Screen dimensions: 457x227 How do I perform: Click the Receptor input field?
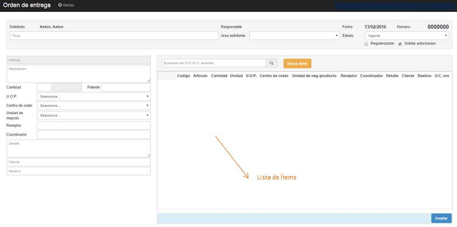tap(93, 125)
